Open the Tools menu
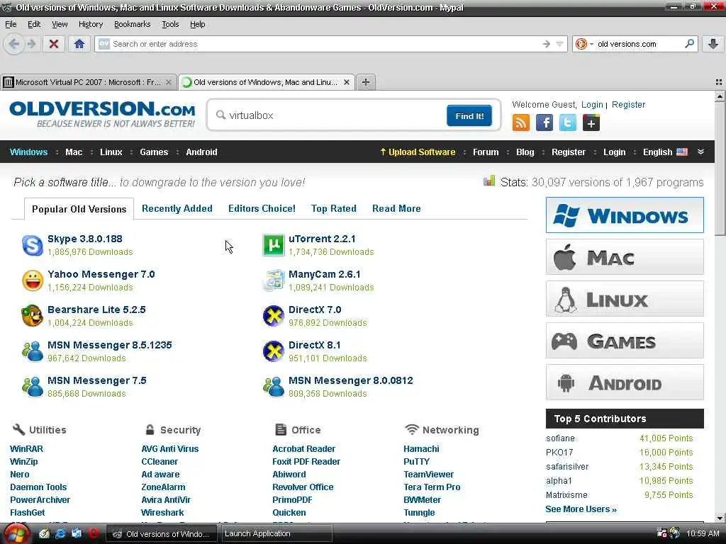 click(170, 24)
